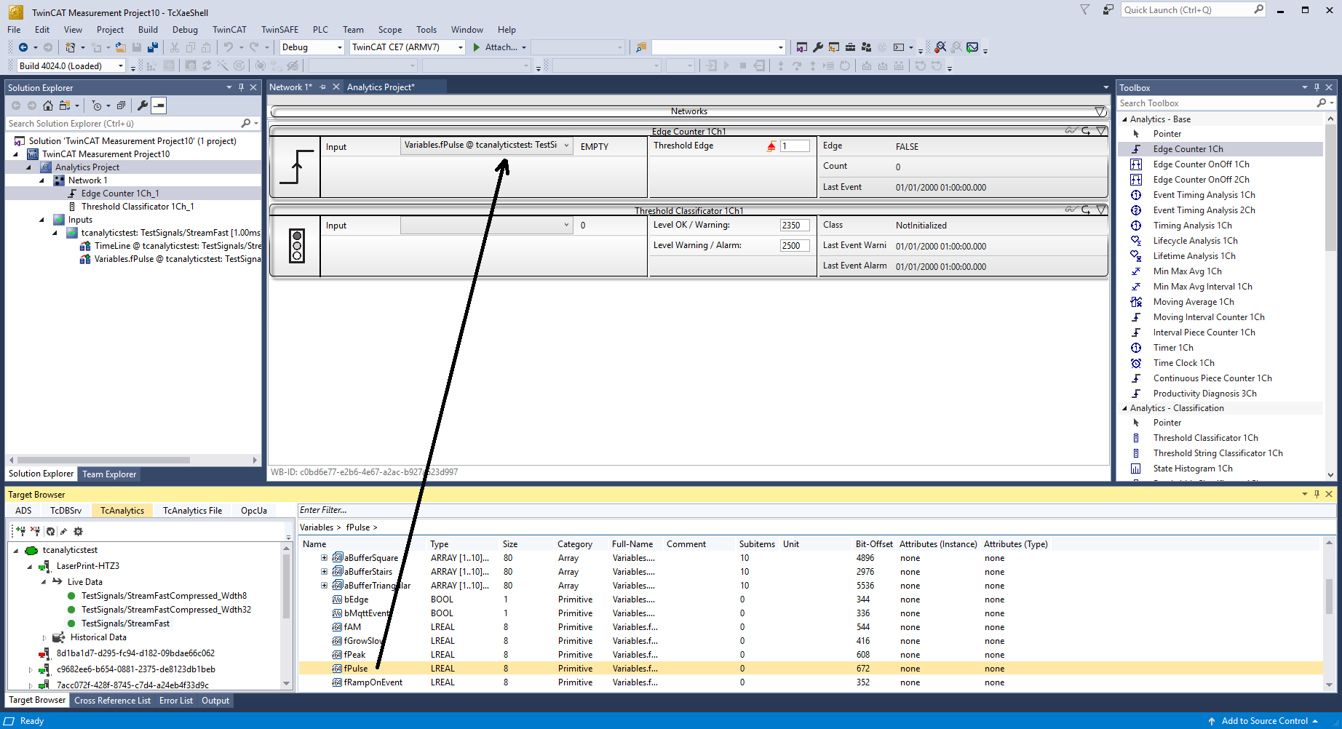
Task: Click Add to Source Control
Action: 1264,721
